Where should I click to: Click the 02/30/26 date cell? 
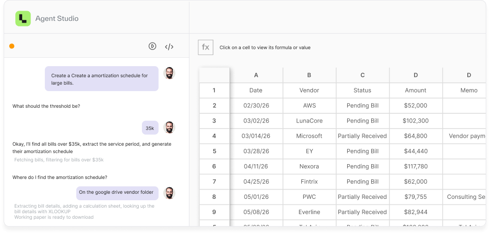pos(256,106)
